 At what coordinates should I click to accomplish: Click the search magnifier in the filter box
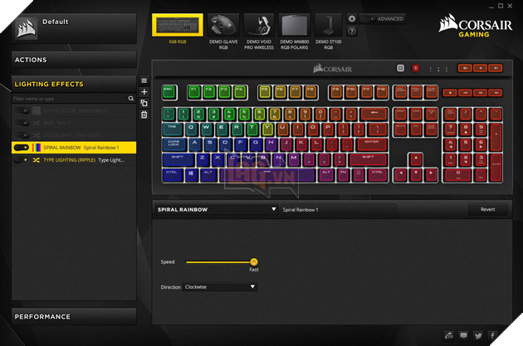click(x=131, y=99)
